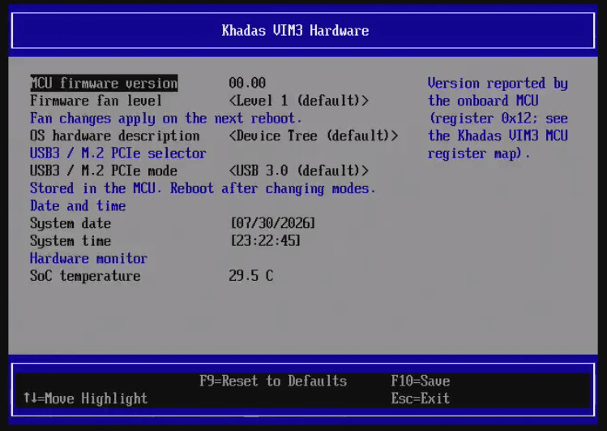The width and height of the screenshot is (607, 431).
Task: Click the System date label
Action: tap(71, 224)
